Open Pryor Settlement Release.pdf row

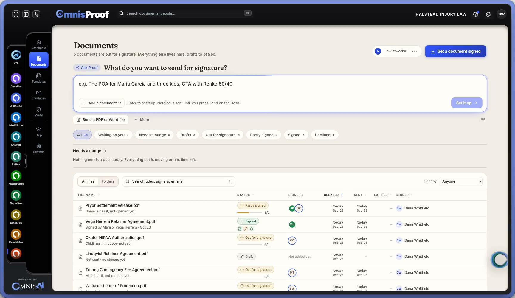[280, 208]
